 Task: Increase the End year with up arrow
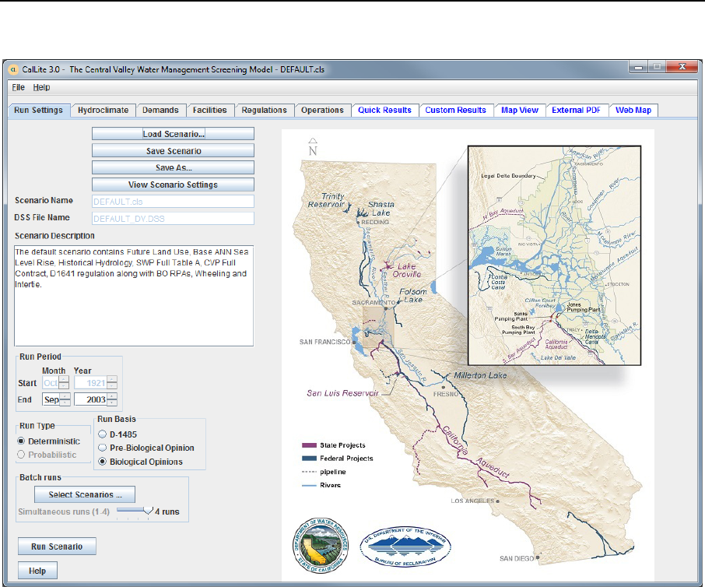pos(112,396)
